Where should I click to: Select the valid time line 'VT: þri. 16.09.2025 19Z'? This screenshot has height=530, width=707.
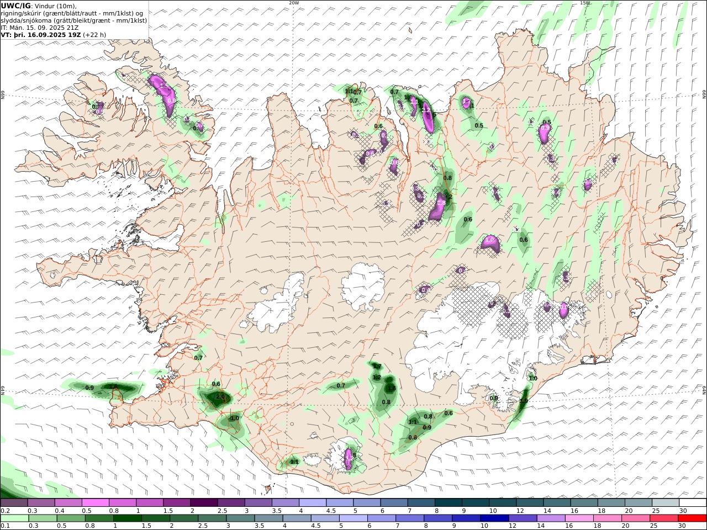pos(41,34)
